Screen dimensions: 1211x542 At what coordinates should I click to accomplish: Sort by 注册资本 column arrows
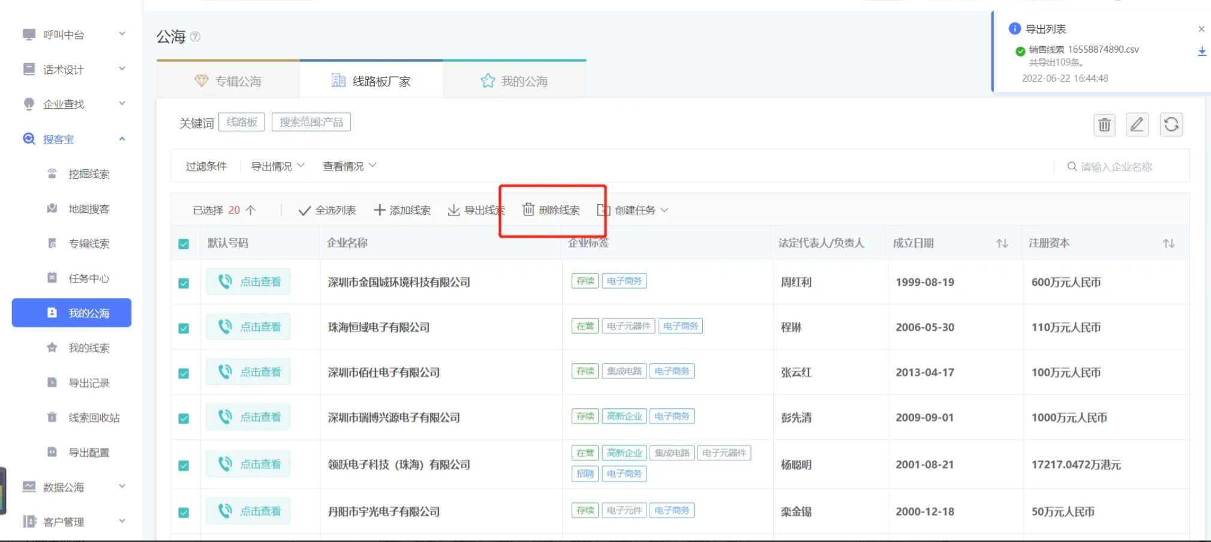tap(1168, 243)
